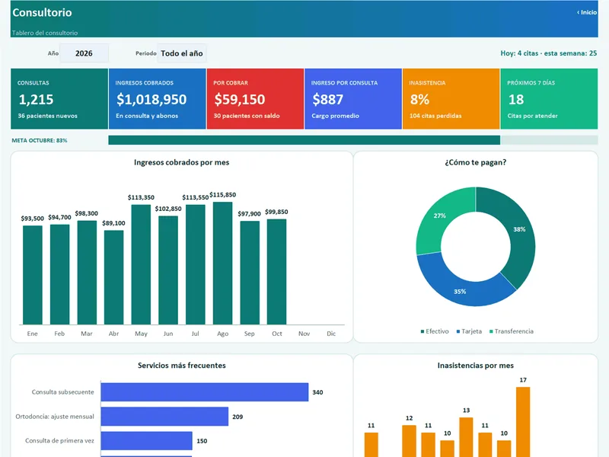Click the Ortodoncia: ajuste mensual bar
609x457 pixels.
coord(164,416)
